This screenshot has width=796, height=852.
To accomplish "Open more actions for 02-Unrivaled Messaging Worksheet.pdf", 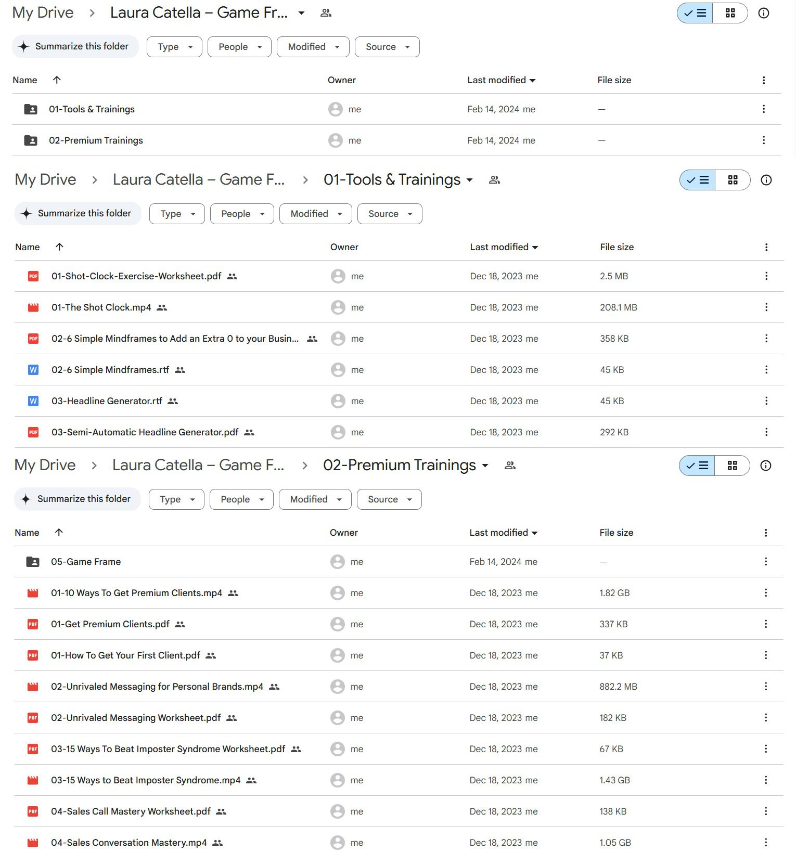I will [x=765, y=718].
